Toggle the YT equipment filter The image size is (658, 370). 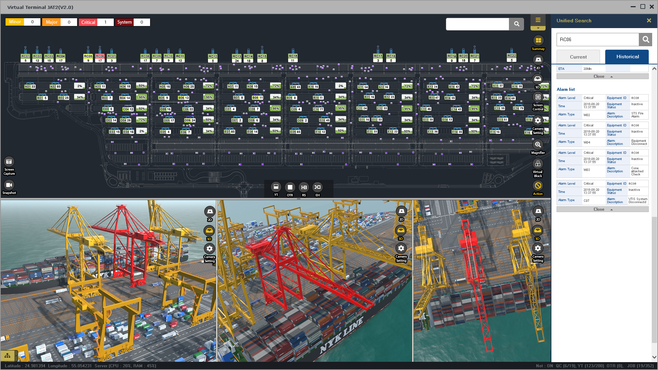point(276,187)
